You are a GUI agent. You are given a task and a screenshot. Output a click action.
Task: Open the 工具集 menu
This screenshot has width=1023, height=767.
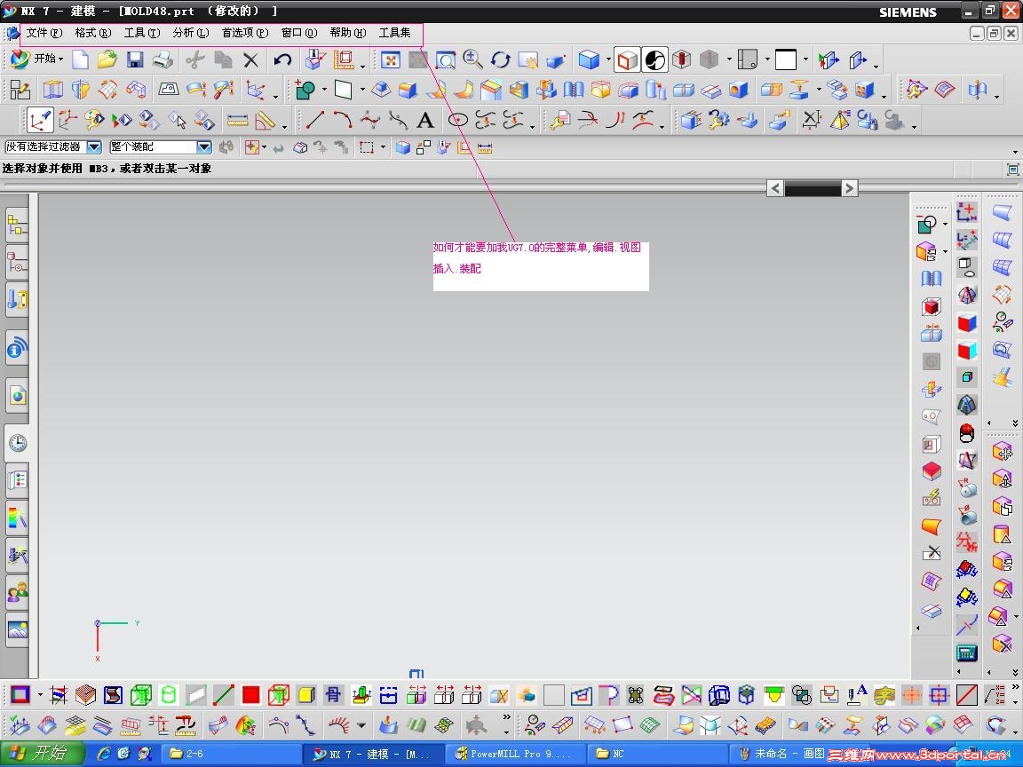point(394,33)
